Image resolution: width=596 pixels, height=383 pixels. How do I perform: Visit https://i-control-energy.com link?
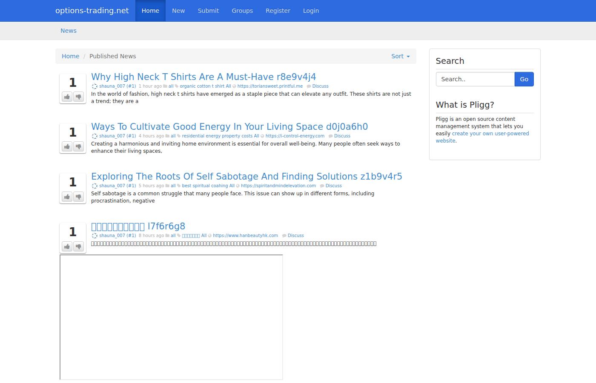pyautogui.click(x=295, y=136)
